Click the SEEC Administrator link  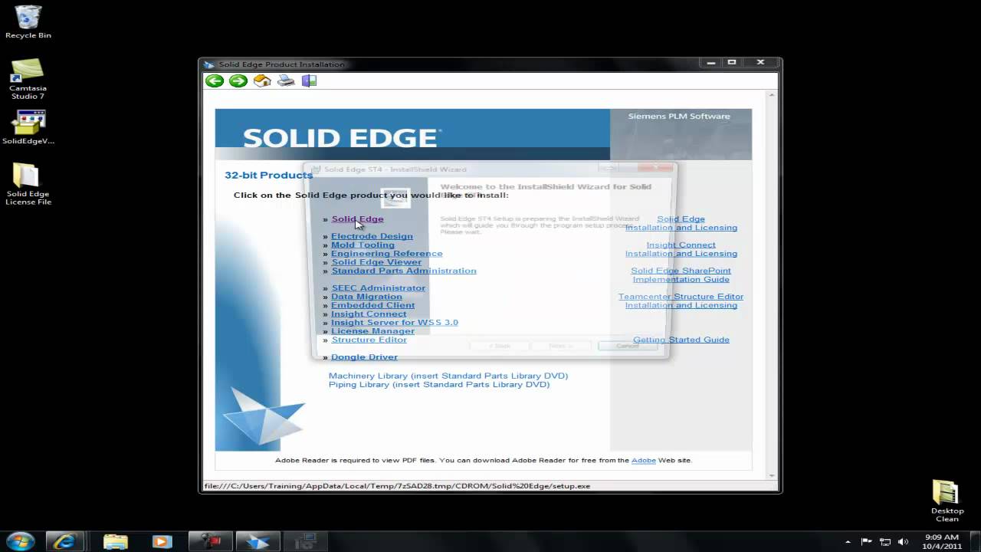378,288
